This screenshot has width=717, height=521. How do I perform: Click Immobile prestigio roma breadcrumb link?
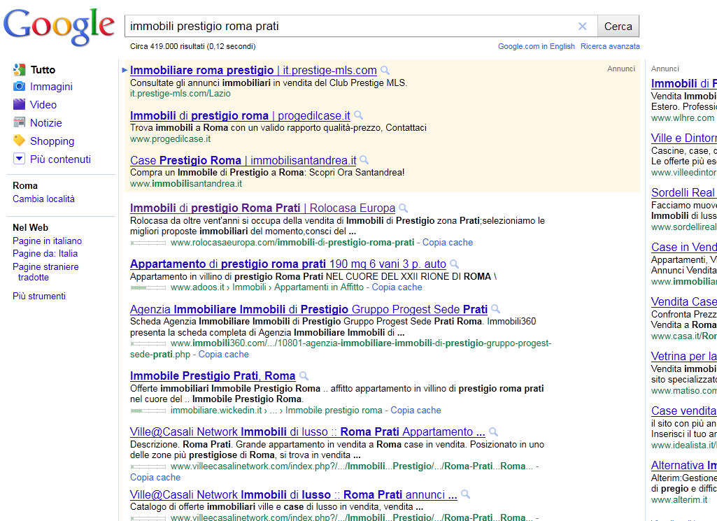point(334,410)
